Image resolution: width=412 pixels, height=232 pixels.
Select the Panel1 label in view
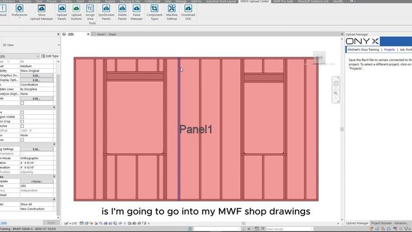point(196,130)
